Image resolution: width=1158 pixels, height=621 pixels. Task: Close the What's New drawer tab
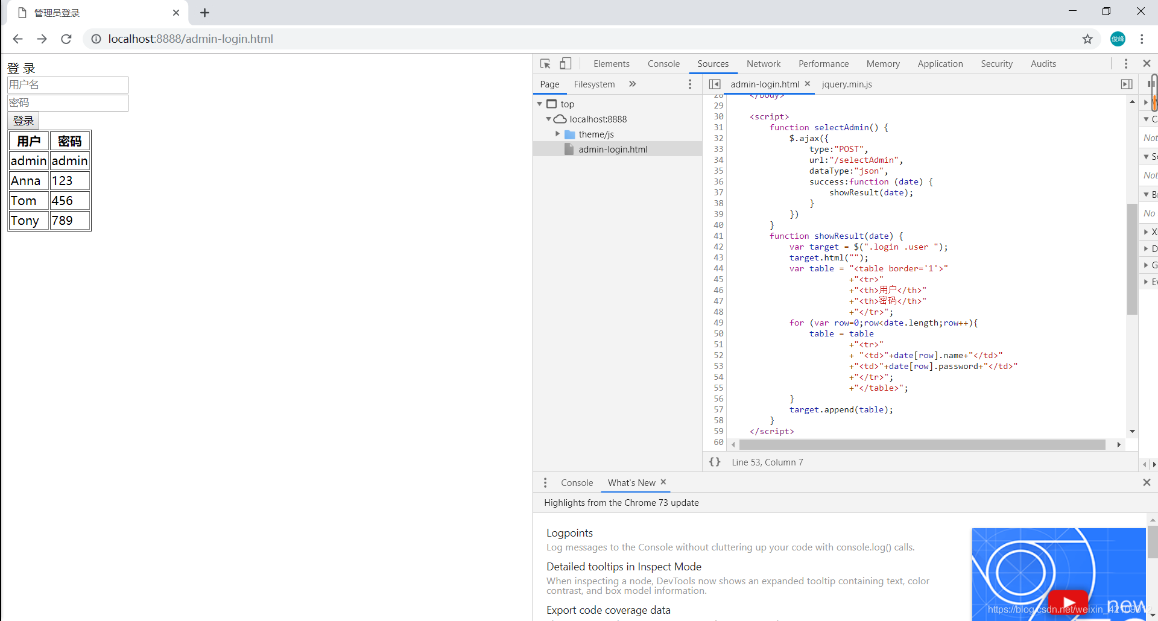(663, 482)
